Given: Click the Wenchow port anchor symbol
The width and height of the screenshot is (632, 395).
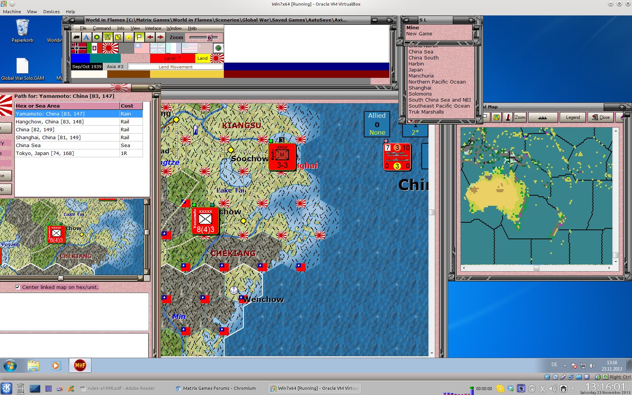Looking at the screenshot, I should click(233, 290).
